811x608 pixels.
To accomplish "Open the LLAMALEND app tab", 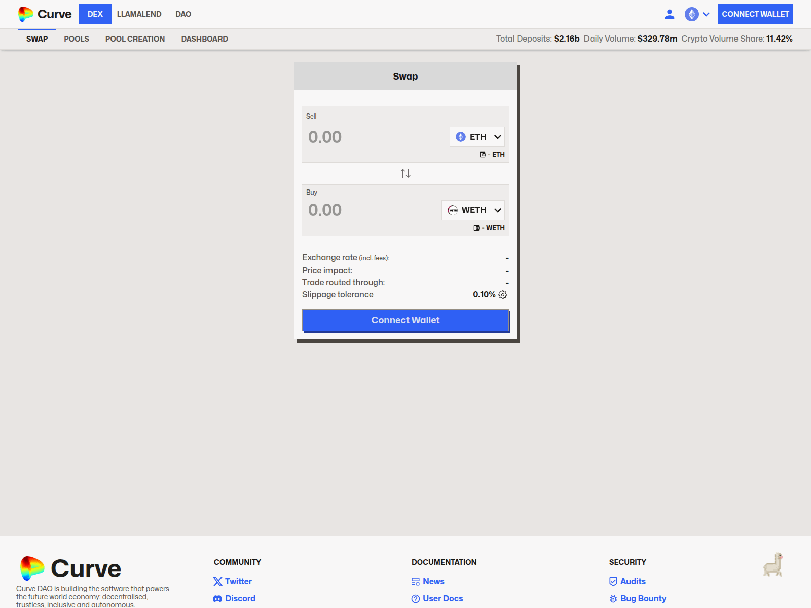I will (x=139, y=14).
